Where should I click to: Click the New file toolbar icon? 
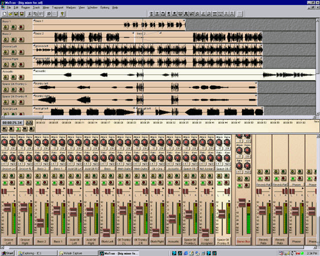pos(4,14)
